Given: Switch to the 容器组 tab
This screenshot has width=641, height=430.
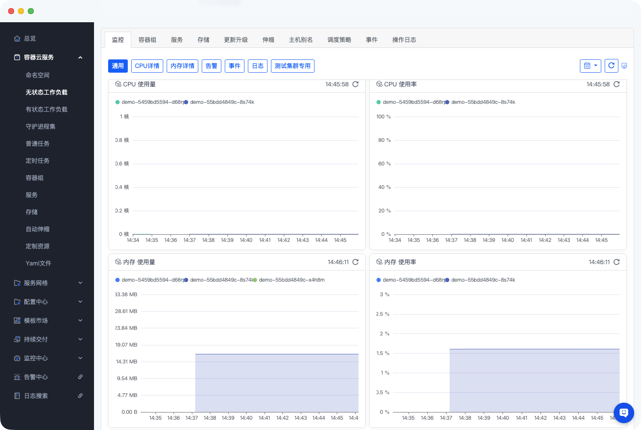Looking at the screenshot, I should click(x=147, y=40).
